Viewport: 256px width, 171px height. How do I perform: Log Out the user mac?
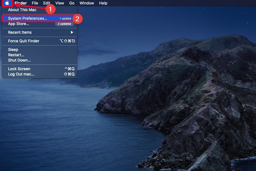[20, 74]
